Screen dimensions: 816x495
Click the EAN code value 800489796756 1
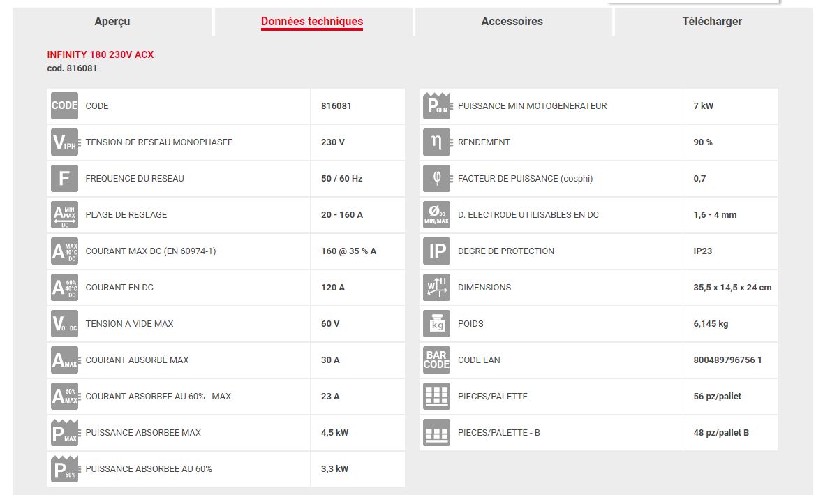tap(726, 360)
